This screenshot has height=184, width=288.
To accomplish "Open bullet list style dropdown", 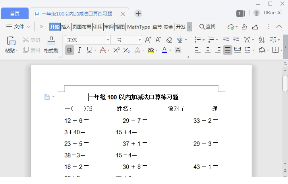I will point(203,40).
